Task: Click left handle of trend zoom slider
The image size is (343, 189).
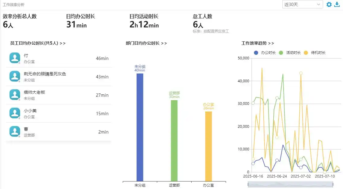Action: point(248,184)
